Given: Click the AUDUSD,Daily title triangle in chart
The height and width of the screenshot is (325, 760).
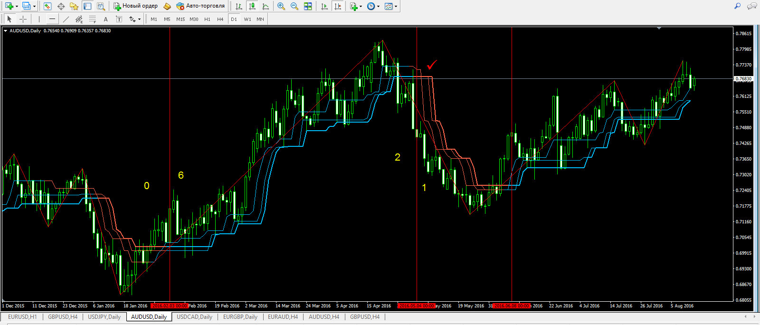Looking at the screenshot, I should click(5, 30).
